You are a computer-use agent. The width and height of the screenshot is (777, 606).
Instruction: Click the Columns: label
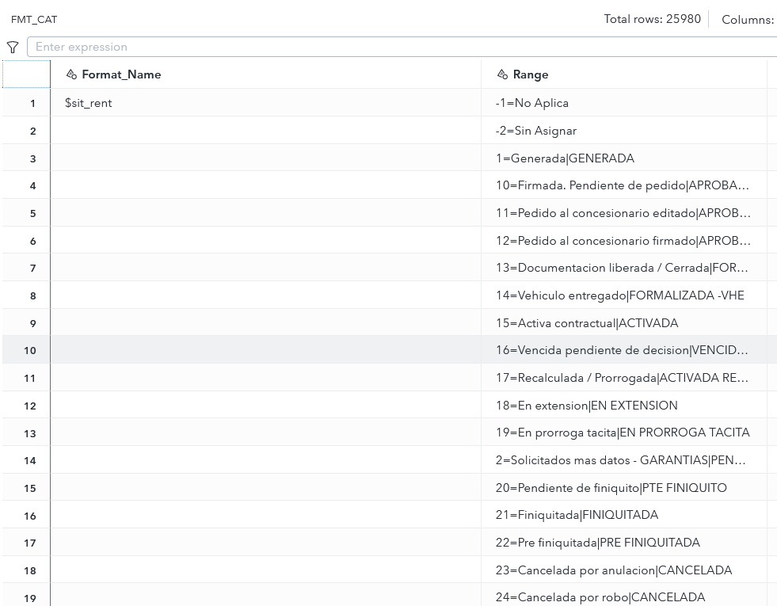[747, 19]
